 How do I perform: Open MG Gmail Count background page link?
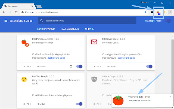(x=126, y=58)
